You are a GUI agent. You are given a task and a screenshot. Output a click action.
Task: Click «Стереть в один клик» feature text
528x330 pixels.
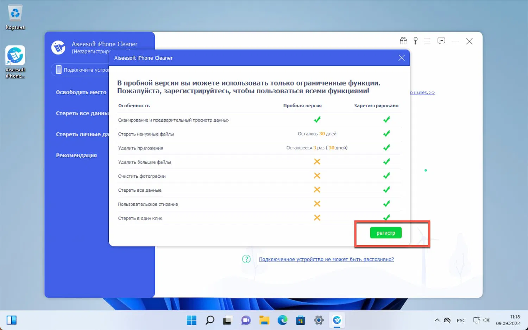pos(140,218)
